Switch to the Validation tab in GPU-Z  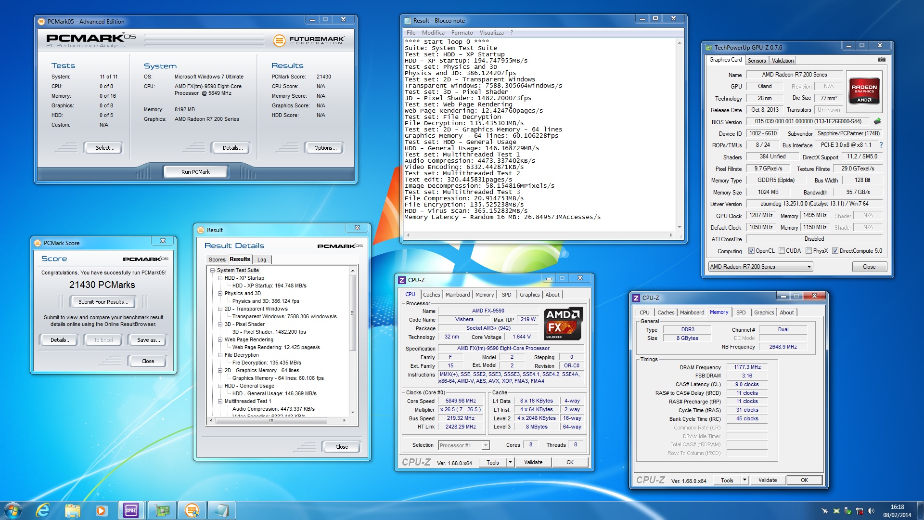(x=783, y=61)
